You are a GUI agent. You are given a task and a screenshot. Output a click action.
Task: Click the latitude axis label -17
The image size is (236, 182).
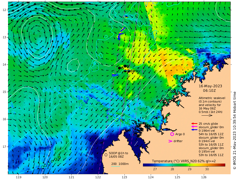pos(4,147)
